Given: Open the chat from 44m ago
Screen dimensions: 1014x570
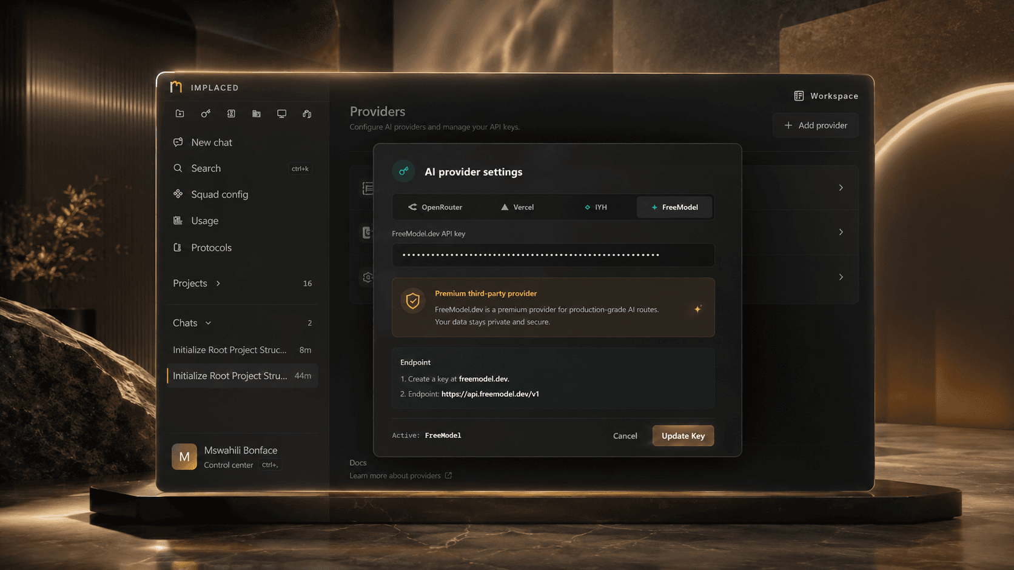Looking at the screenshot, I should (x=242, y=376).
